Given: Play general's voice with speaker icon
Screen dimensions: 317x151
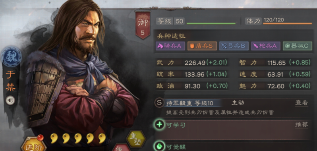Looking at the screenshot, I should tap(10, 100).
